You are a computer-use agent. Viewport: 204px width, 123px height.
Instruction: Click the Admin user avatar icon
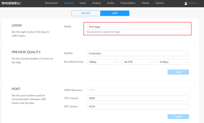point(186,3)
